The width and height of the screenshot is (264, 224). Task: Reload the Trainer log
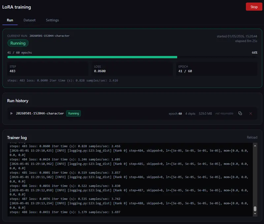click(x=252, y=137)
